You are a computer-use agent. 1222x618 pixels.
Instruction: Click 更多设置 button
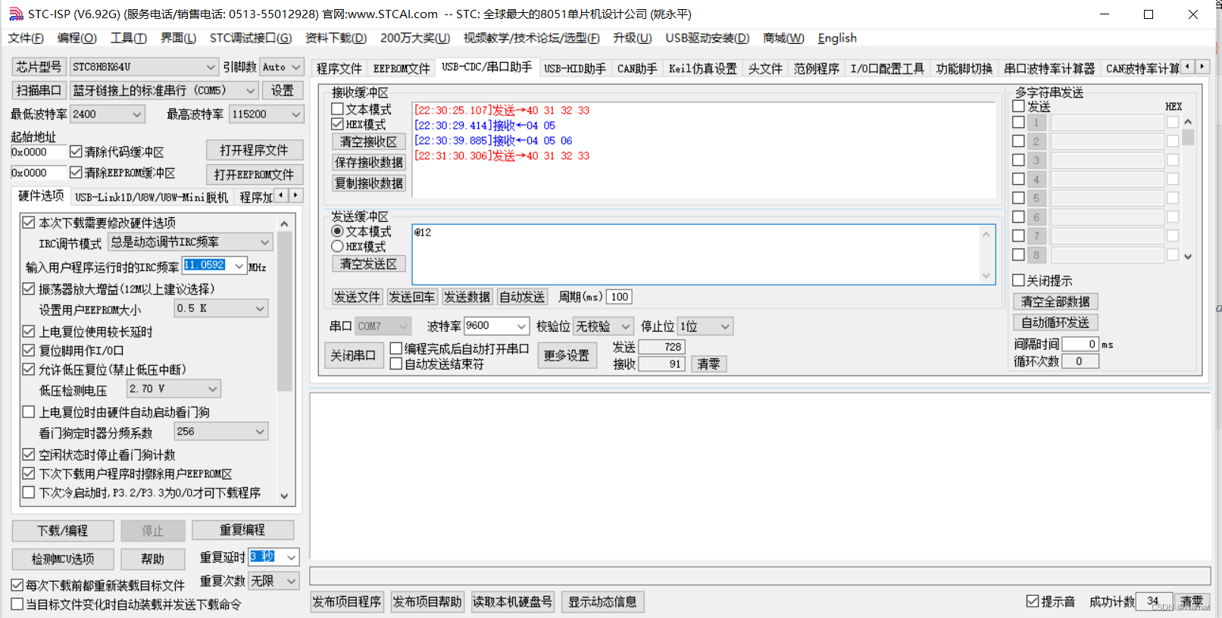(567, 355)
